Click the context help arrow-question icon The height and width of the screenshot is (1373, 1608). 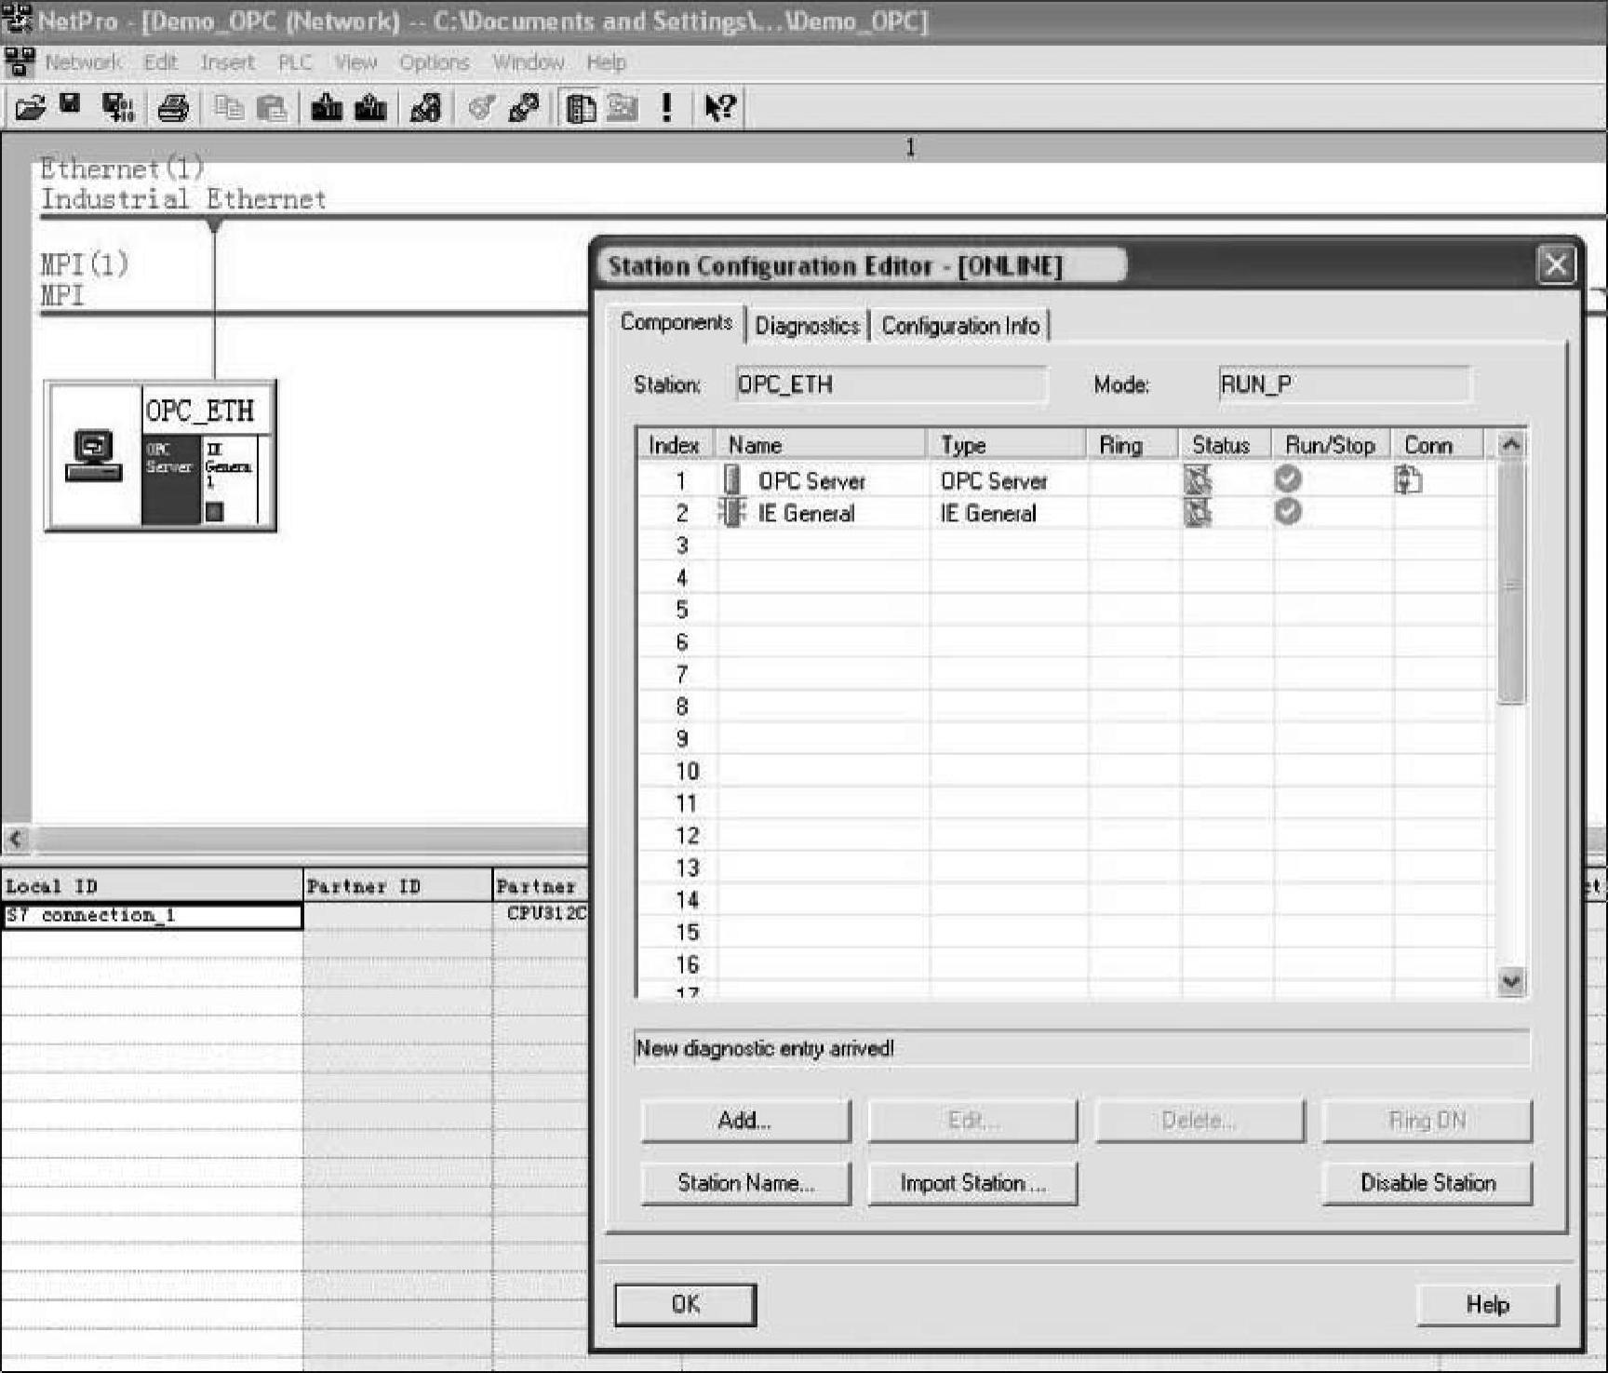[720, 108]
